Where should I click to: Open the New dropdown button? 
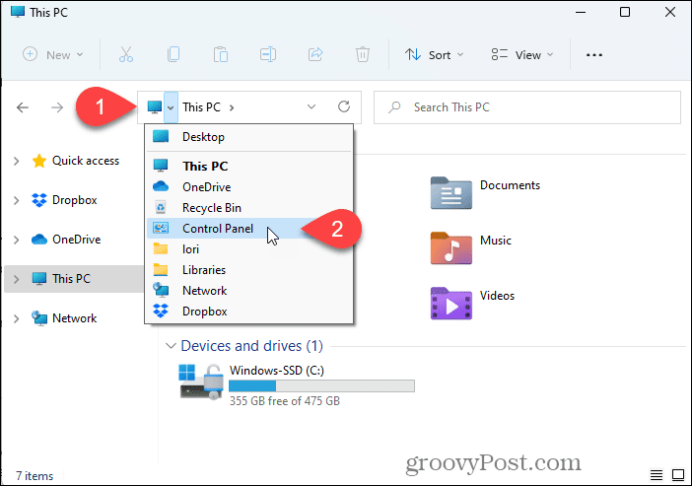coord(52,55)
